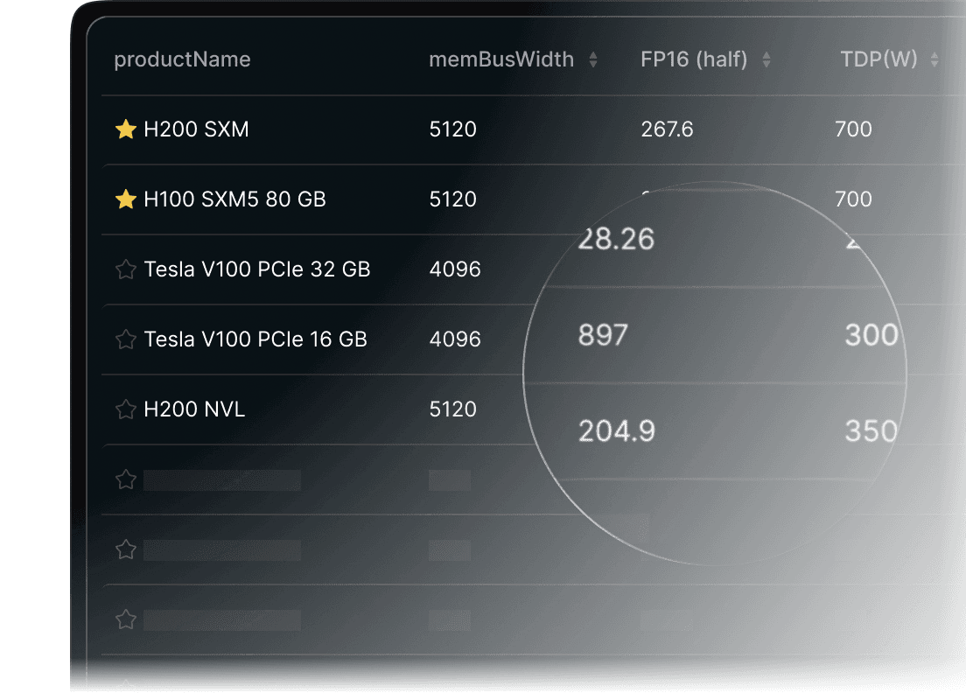The image size is (966, 693).
Task: Click the star icon on the bottom faded row
Action: point(125,619)
